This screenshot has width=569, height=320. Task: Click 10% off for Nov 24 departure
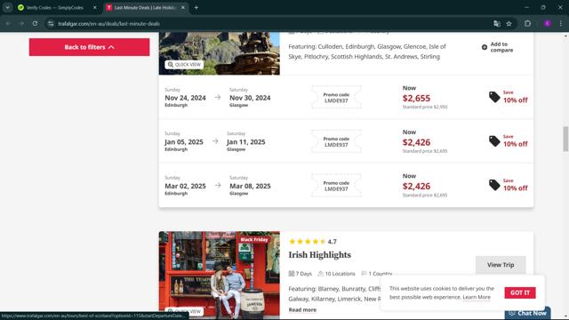click(516, 100)
